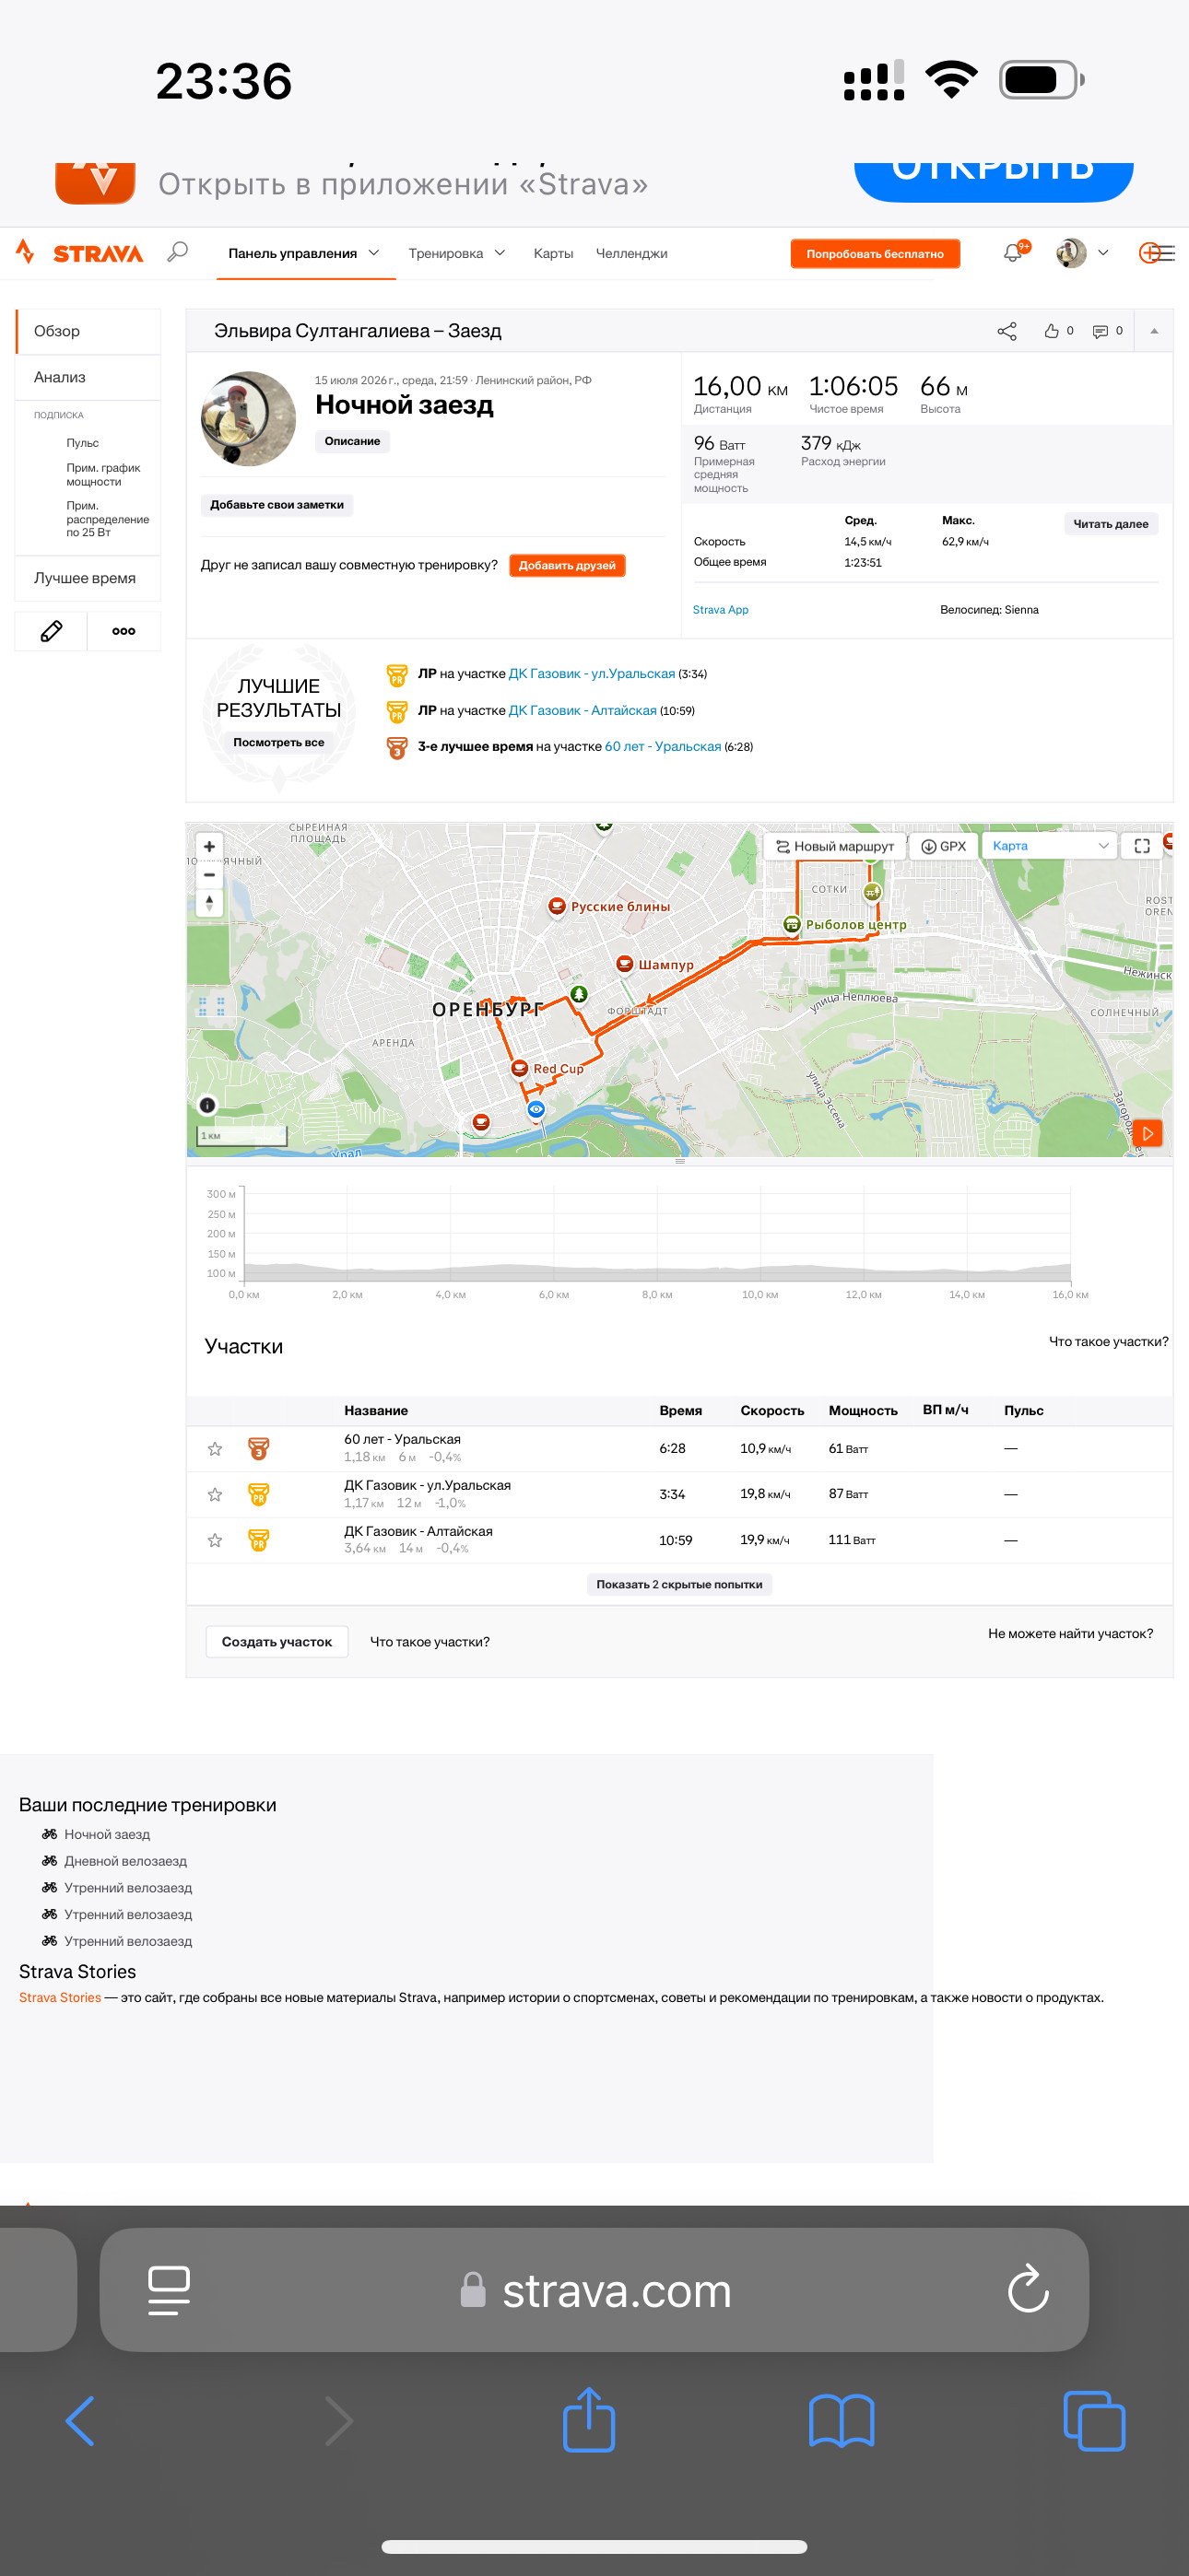
Task: Tap the strava.com address field
Action: 594,2289
